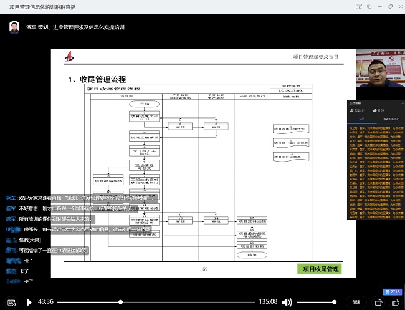The height and width of the screenshot is (310, 405).
Task: Click the play button in player bar
Action: 28,302
